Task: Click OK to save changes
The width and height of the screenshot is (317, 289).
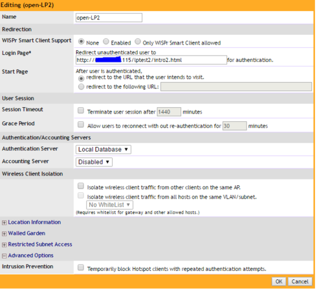Action: coord(279,281)
